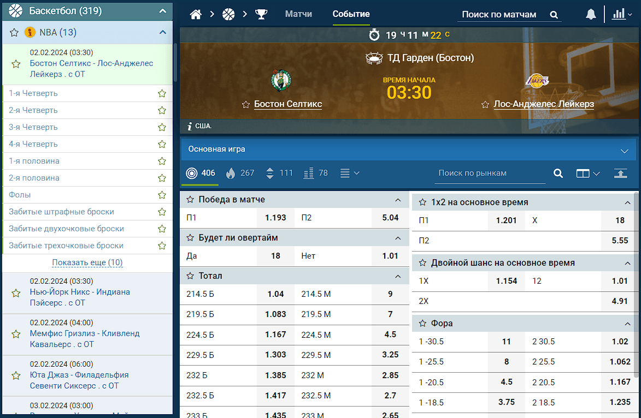The height and width of the screenshot is (418, 641).
Task: Select the popular 267 markets tab
Action: click(x=240, y=173)
